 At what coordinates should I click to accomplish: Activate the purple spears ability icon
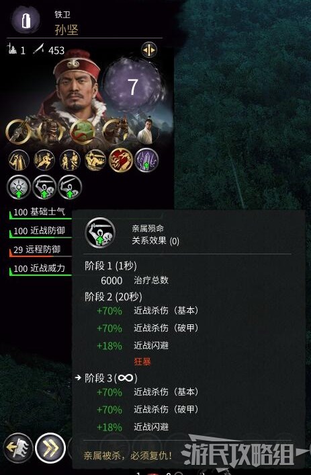click(146, 160)
